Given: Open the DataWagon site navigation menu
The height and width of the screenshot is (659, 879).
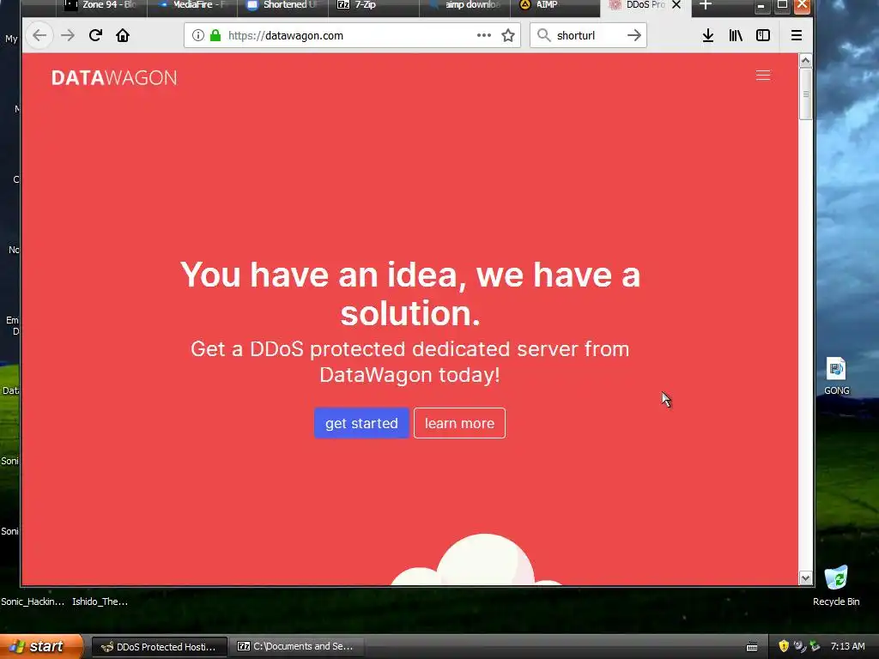Looking at the screenshot, I should [763, 76].
